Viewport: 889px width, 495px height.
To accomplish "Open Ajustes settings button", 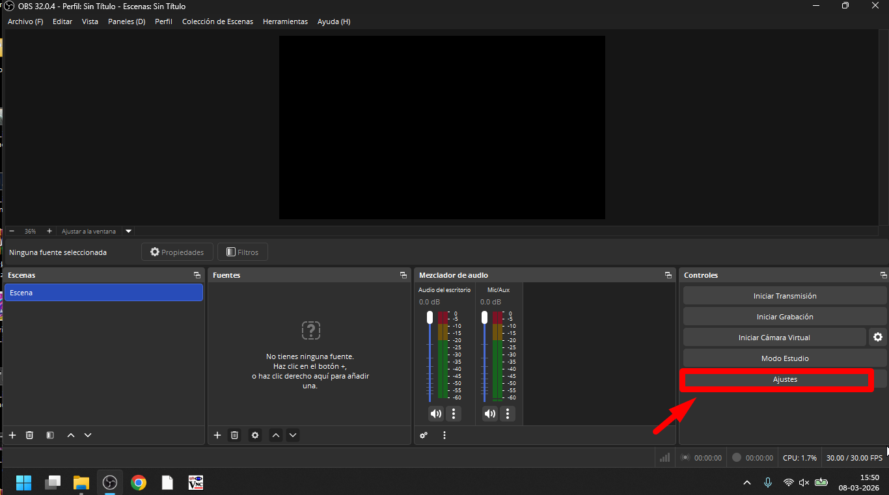I will (x=784, y=379).
